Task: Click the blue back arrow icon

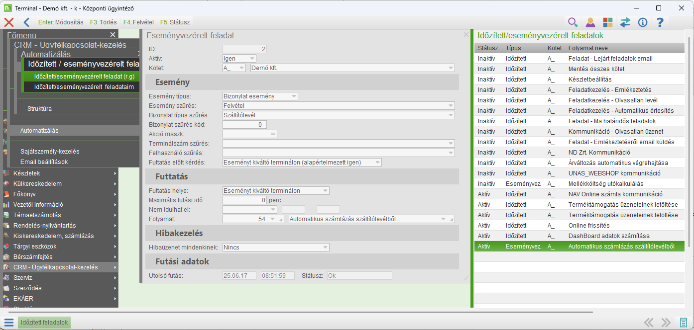Action: pyautogui.click(x=26, y=22)
